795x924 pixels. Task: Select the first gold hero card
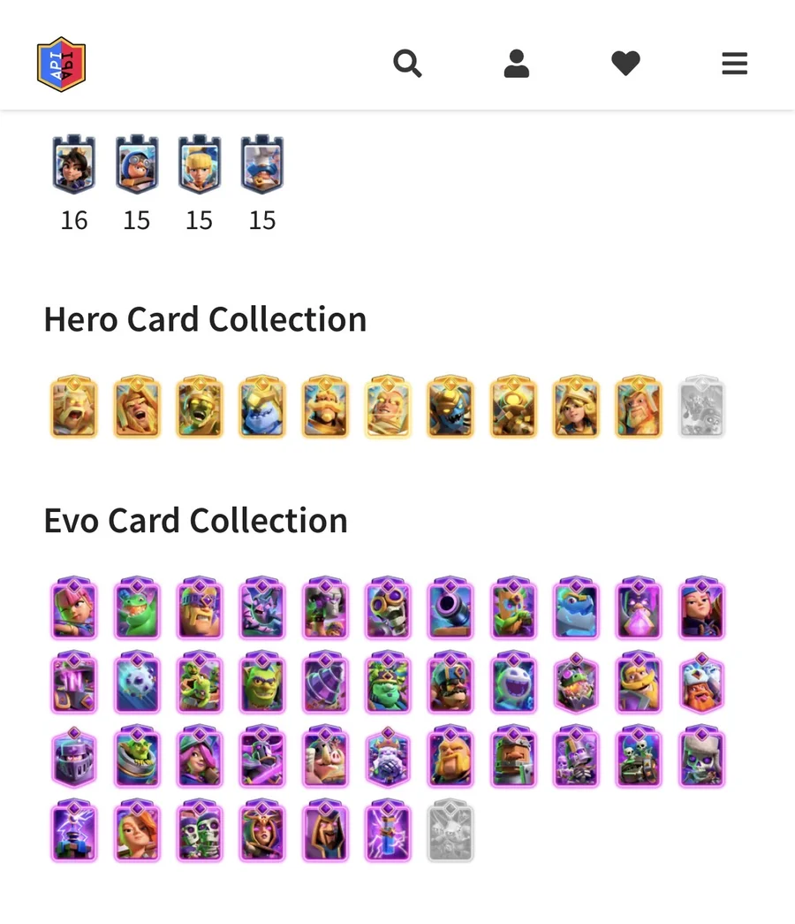pyautogui.click(x=73, y=407)
